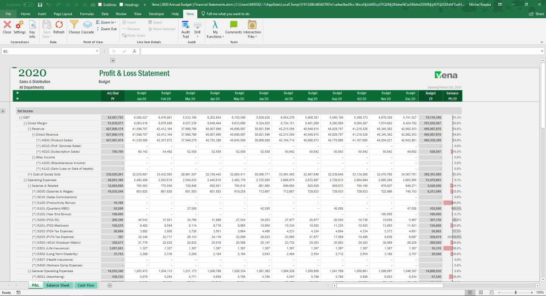The image size is (546, 296).
Task: Click the Vena Settings gear icon
Action: [x=19, y=25]
